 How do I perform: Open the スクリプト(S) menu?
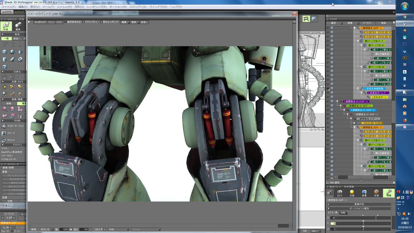138,7
